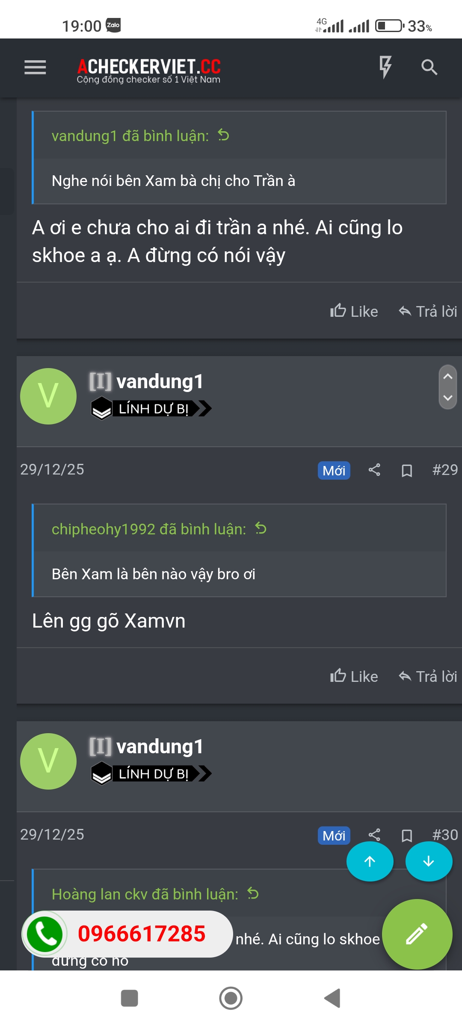Tap the lightning bolt what's new icon
The height and width of the screenshot is (1026, 462).
(385, 67)
